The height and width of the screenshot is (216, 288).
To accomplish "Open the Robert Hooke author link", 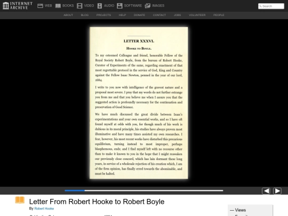I will (44, 209).
